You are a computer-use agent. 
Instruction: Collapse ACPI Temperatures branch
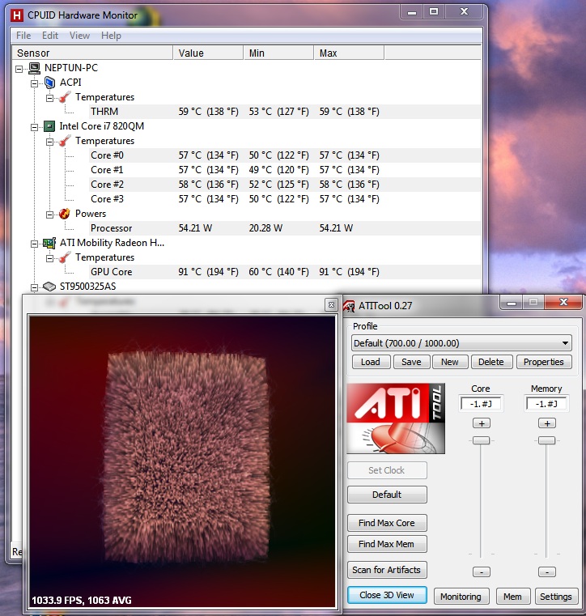[49, 98]
